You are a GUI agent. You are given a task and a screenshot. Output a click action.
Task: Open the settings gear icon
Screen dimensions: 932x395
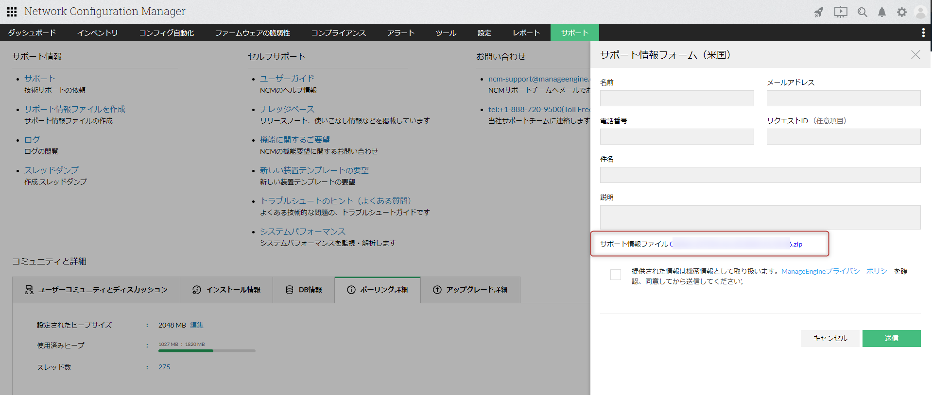point(902,12)
